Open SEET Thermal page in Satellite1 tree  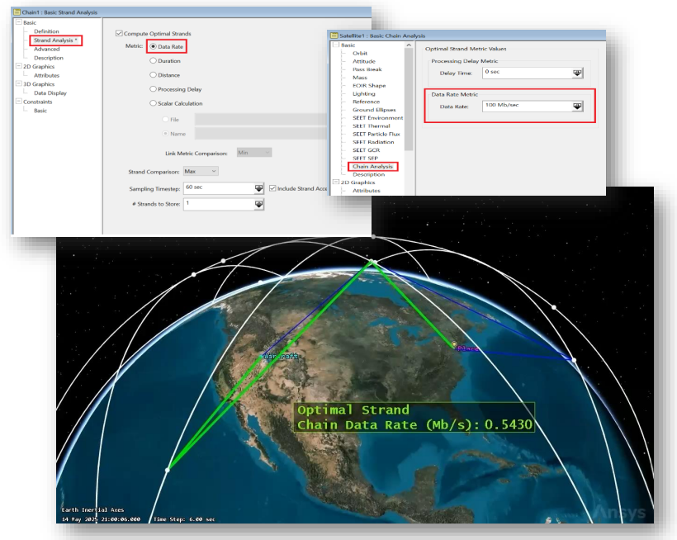pos(371,126)
